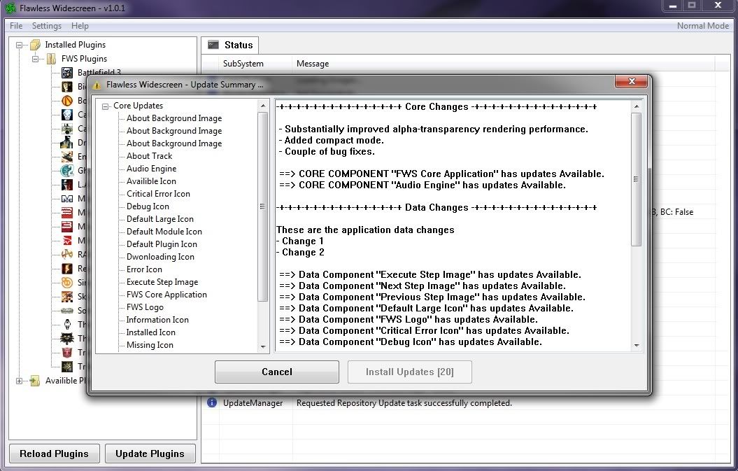The image size is (738, 471).
Task: Click the UpdateManager status row text
Action: (253, 403)
